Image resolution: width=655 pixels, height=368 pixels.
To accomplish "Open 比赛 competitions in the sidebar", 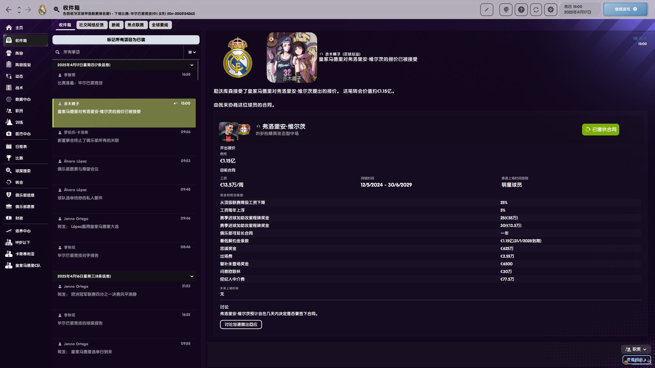I will tap(26, 158).
